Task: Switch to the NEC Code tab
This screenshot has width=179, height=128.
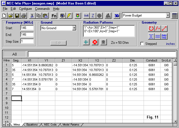Action: pos(50,125)
